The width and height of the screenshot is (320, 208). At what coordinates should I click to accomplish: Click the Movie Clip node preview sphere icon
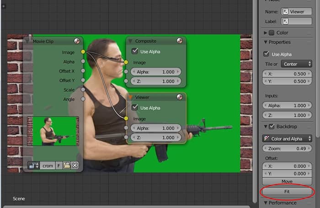pyautogui.click(x=76, y=41)
